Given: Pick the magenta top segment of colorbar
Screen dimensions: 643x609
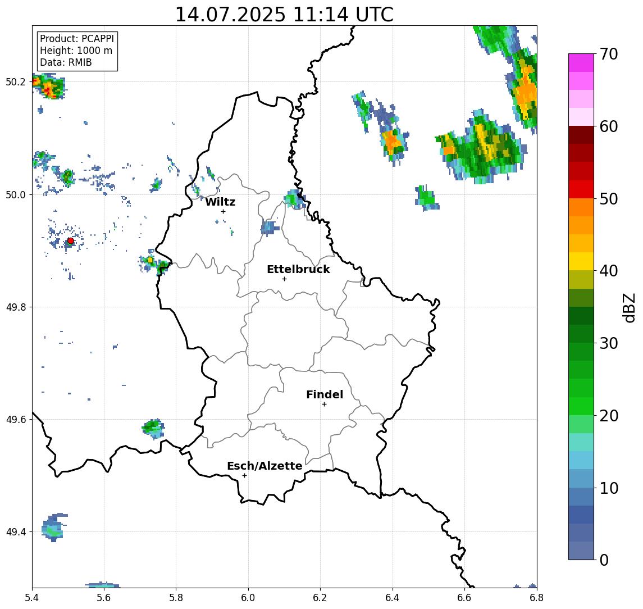Looking at the screenshot, I should [581, 63].
